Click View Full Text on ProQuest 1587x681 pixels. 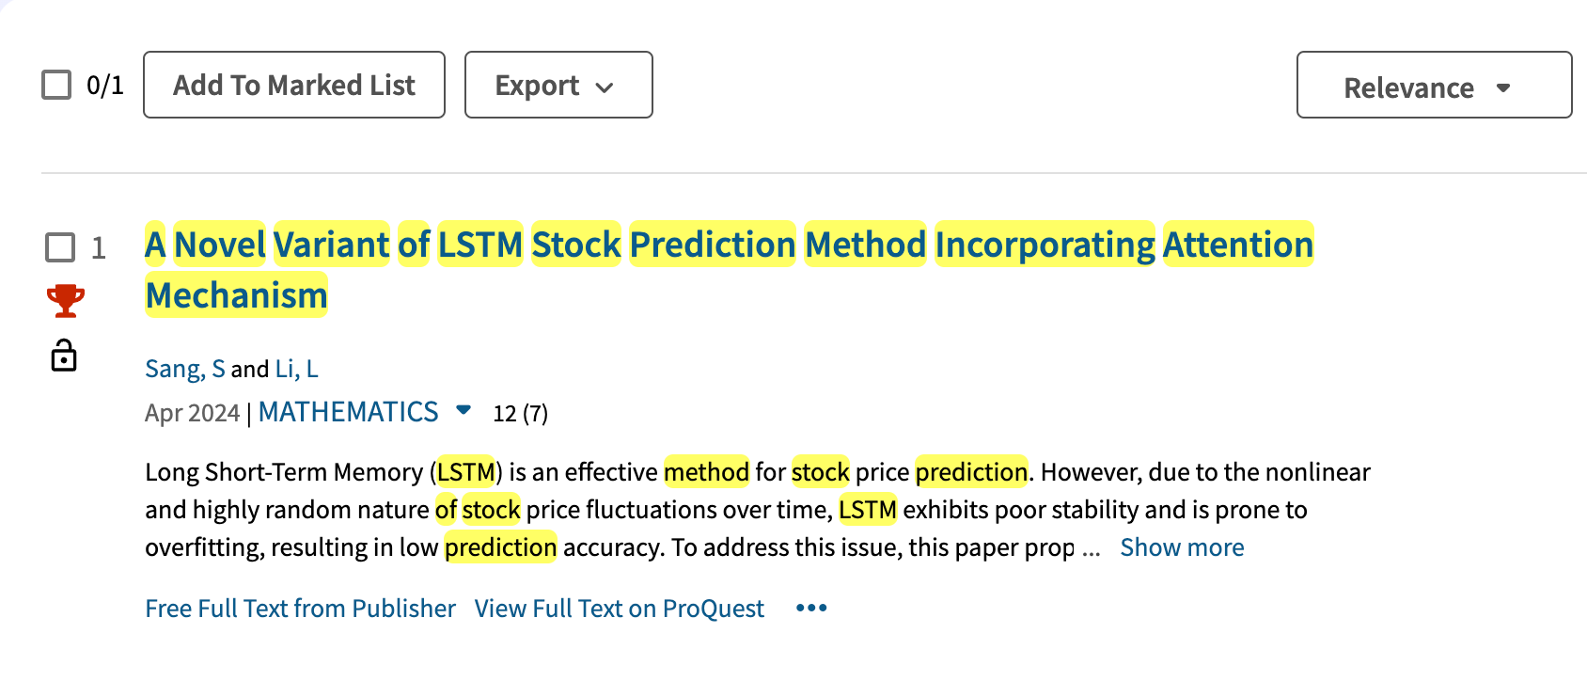pyautogui.click(x=619, y=609)
